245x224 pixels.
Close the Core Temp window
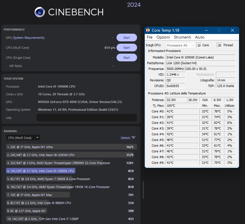(x=232, y=30)
